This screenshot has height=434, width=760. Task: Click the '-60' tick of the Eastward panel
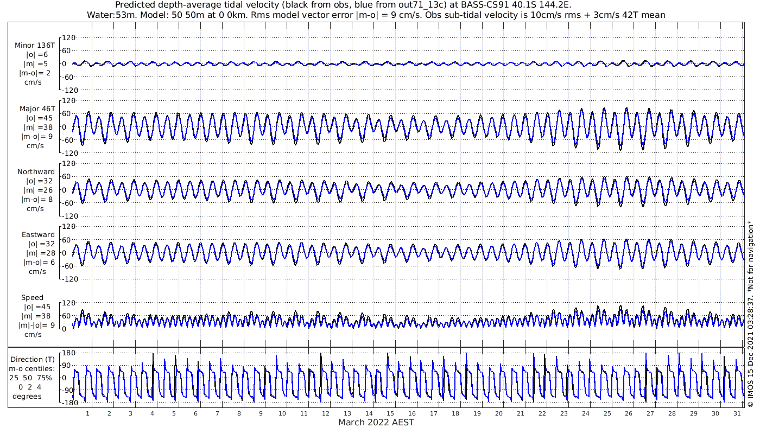[x=69, y=266]
